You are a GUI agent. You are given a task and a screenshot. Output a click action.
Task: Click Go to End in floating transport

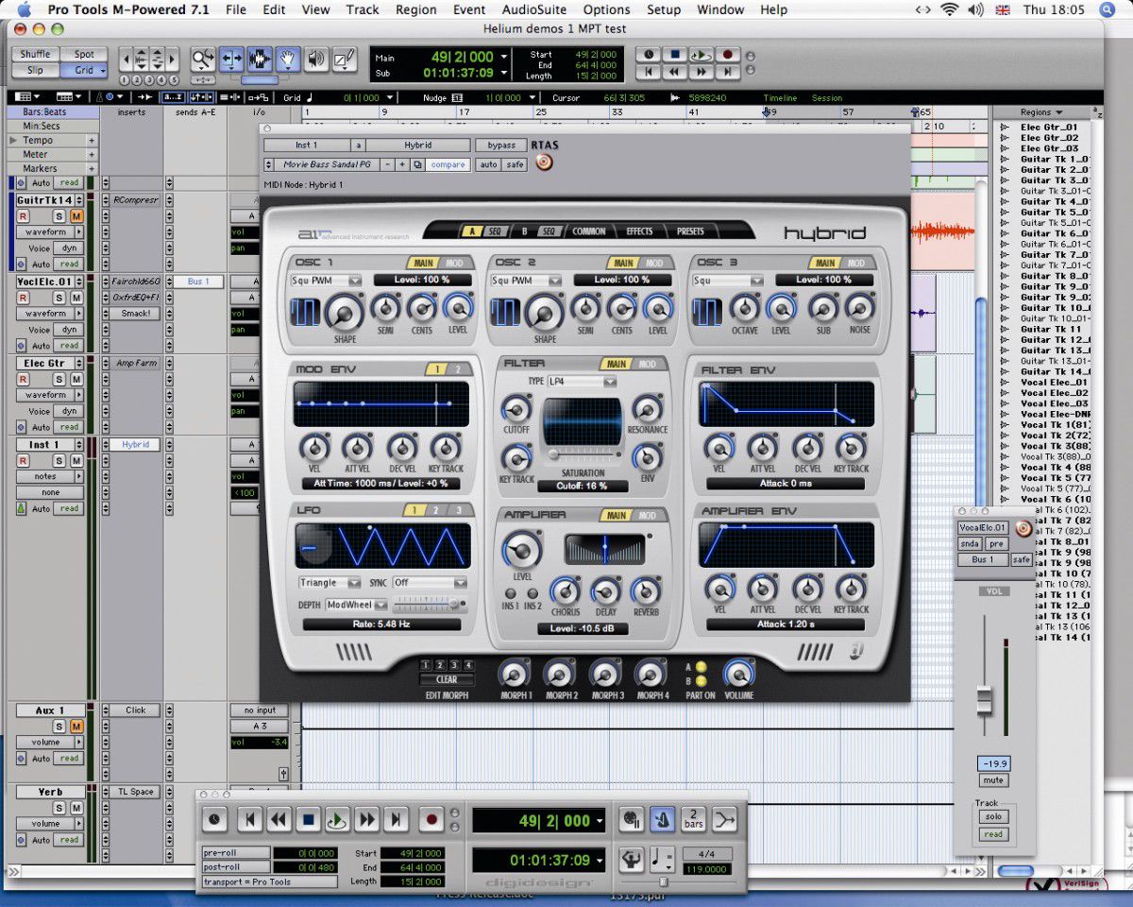tap(397, 820)
